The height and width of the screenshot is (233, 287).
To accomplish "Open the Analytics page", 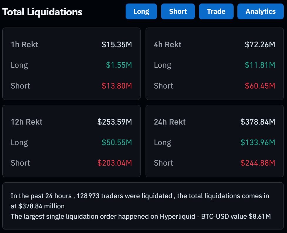I will point(260,11).
